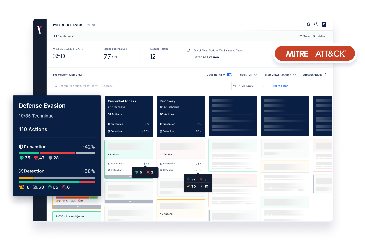Click the More Filter link

[x=279, y=86]
